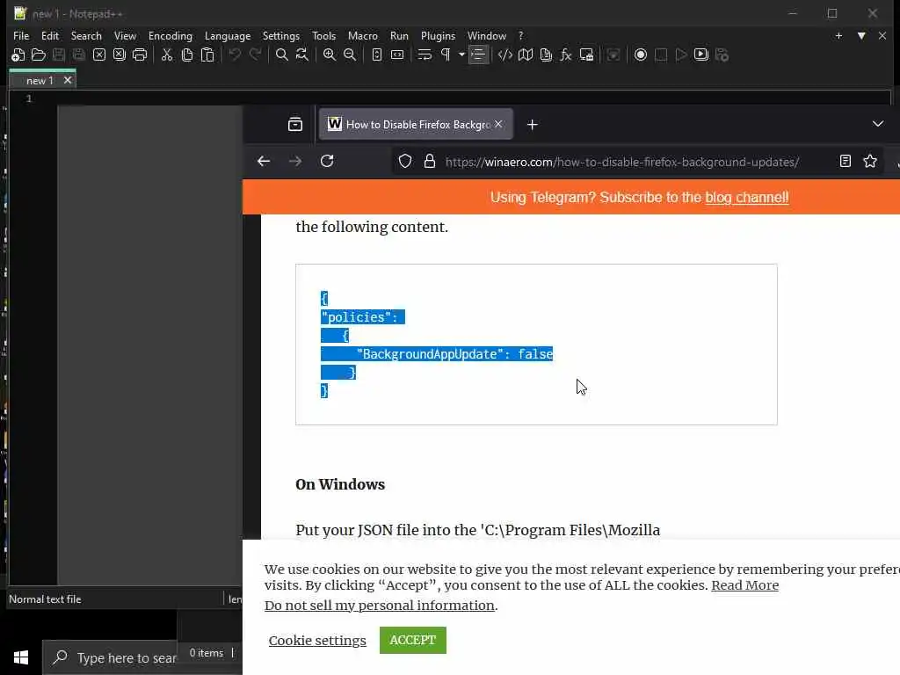The width and height of the screenshot is (900, 675).
Task: Open the Document Map panel
Action: (526, 55)
